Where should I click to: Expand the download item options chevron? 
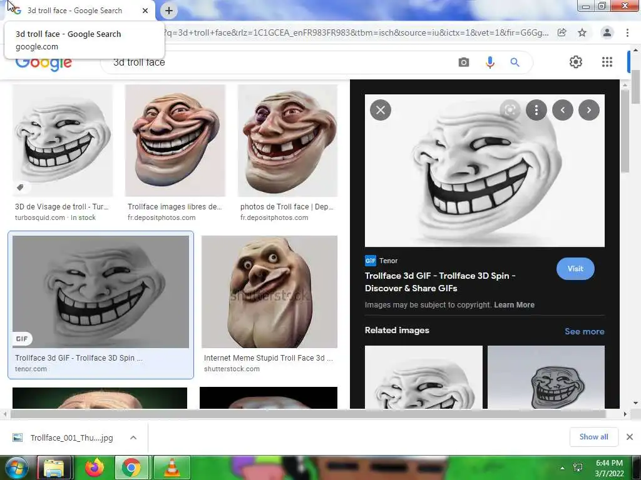point(133,438)
